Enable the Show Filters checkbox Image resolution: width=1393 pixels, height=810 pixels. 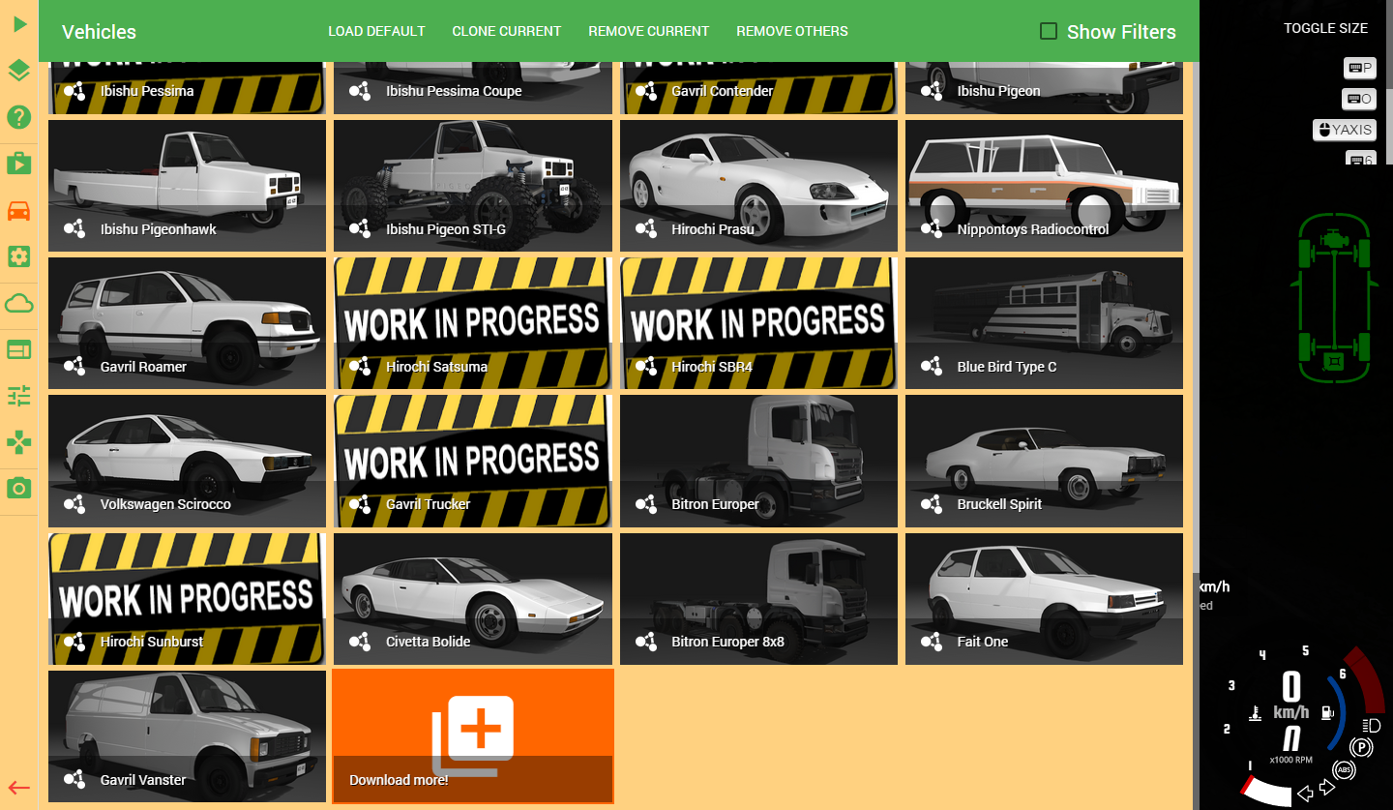[x=1048, y=31]
